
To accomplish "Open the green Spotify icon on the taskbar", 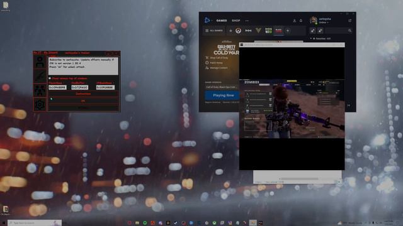I will 145,223.
